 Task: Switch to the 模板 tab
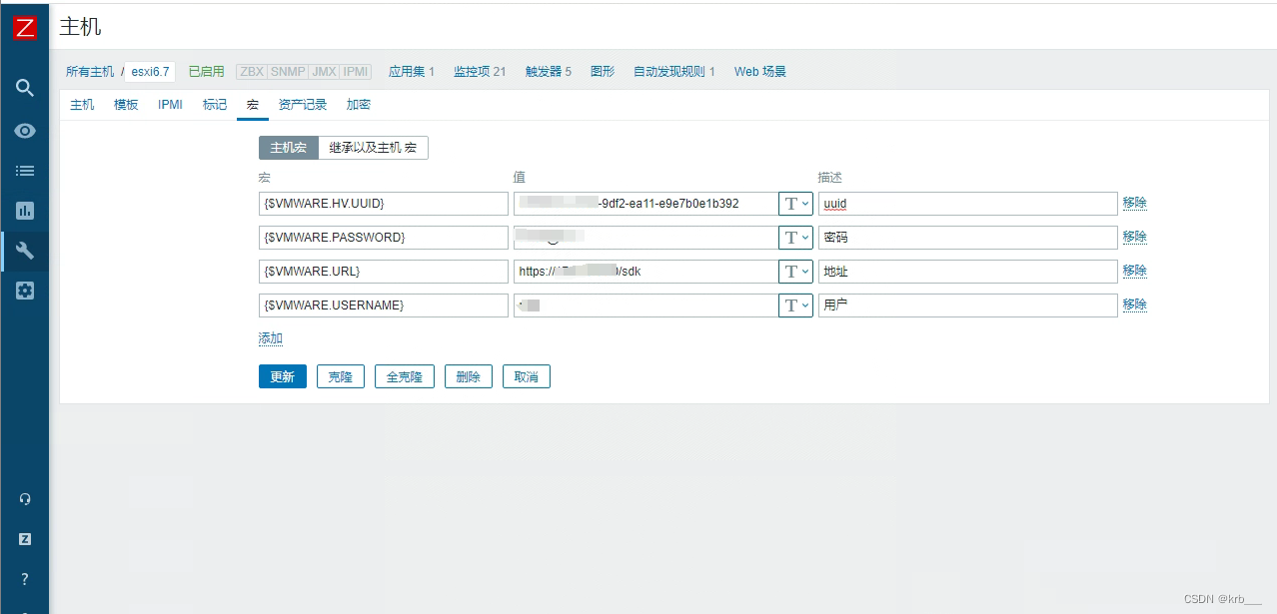point(126,104)
